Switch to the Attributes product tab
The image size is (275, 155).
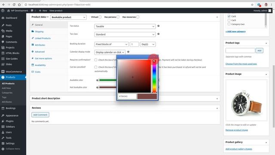pyautogui.click(x=49, y=45)
